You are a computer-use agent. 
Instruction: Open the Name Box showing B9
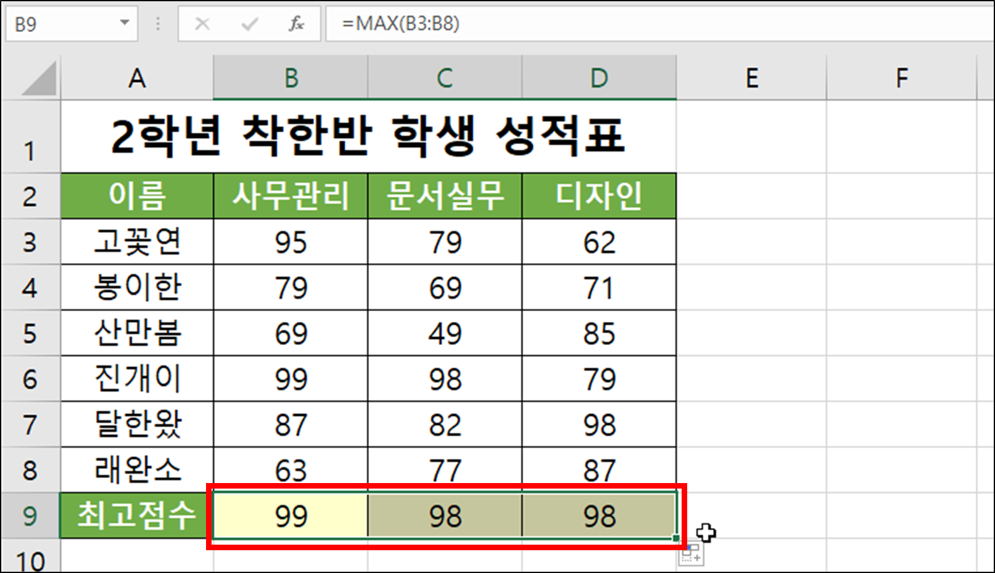(x=56, y=25)
